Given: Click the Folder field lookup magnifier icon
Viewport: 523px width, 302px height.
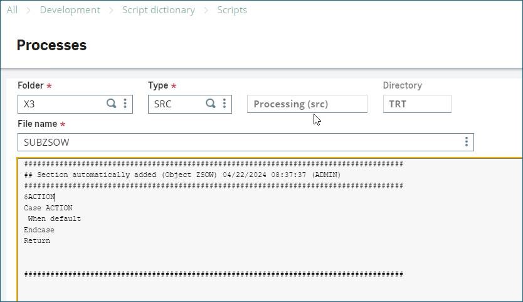Looking at the screenshot, I should click(x=111, y=104).
